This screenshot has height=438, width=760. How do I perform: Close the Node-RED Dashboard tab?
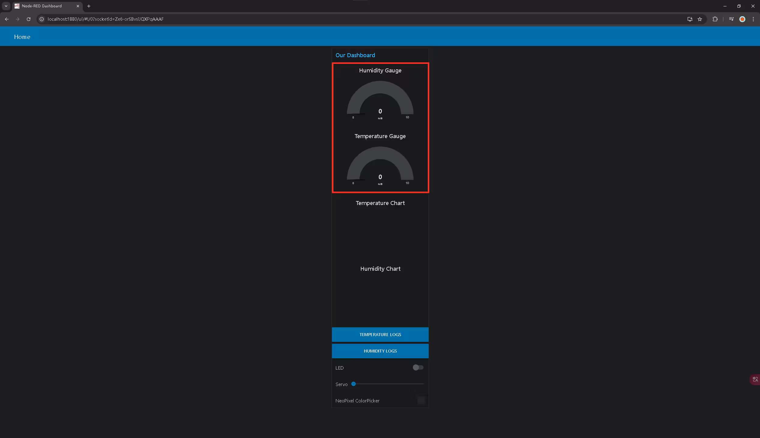click(78, 6)
